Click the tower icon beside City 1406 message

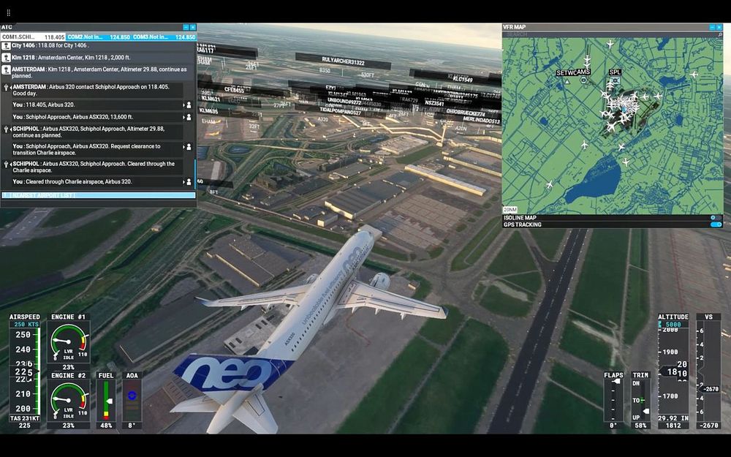[6, 46]
